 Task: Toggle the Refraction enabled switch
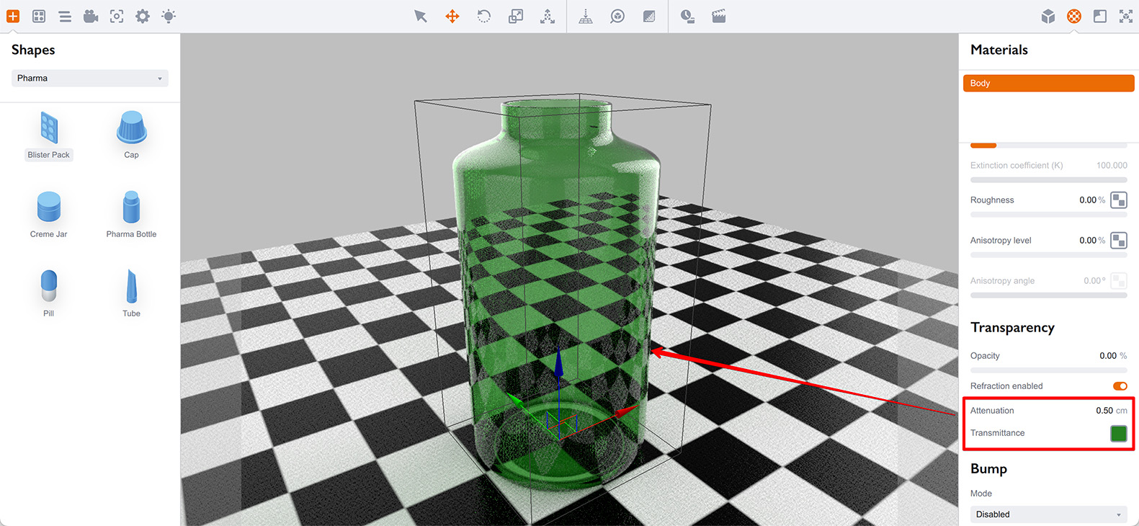tap(1120, 386)
